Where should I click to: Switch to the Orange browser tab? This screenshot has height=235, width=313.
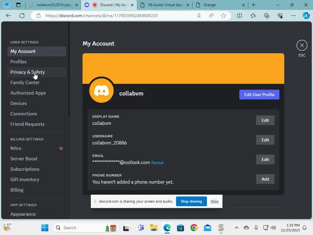coord(220,5)
